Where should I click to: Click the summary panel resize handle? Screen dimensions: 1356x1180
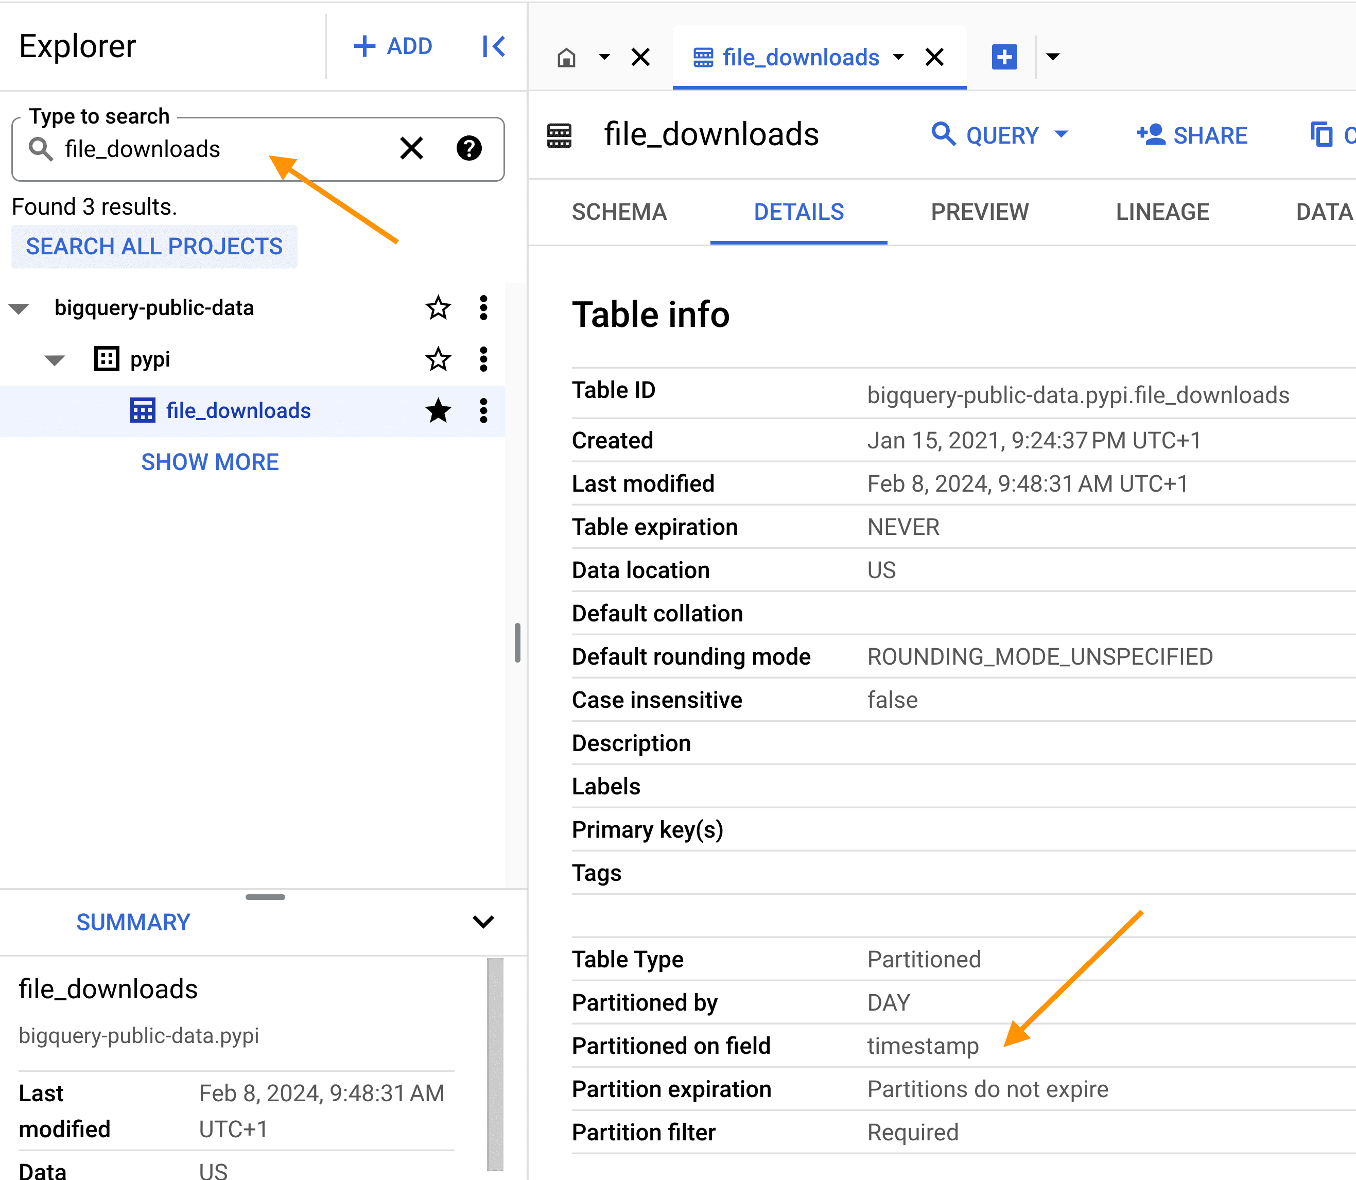pos(265,896)
